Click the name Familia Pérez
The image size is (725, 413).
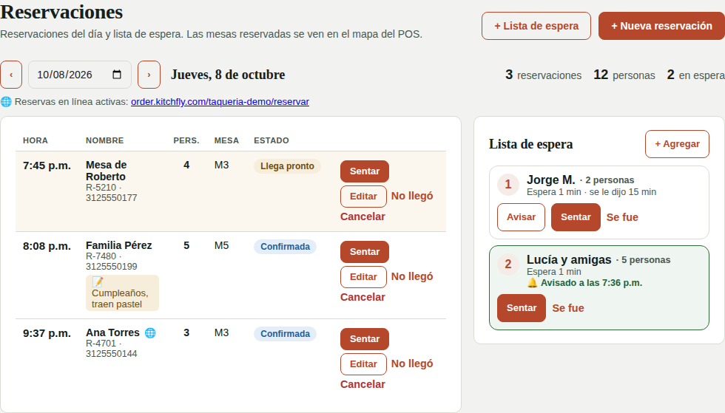point(119,245)
